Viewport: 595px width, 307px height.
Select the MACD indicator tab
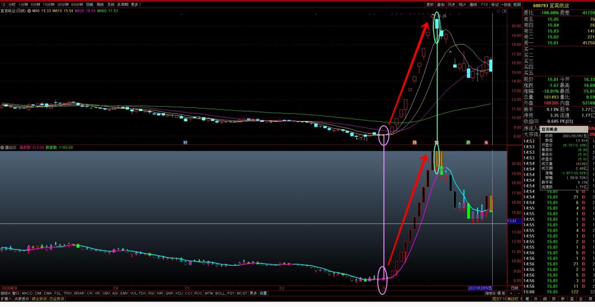point(27,294)
